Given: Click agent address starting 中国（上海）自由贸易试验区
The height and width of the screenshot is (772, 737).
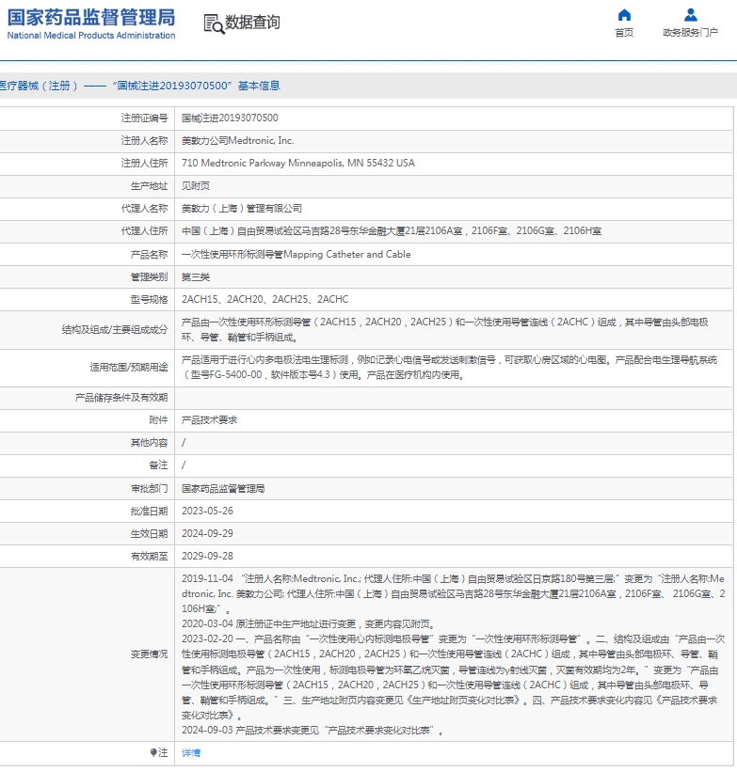Looking at the screenshot, I should pos(392,231).
